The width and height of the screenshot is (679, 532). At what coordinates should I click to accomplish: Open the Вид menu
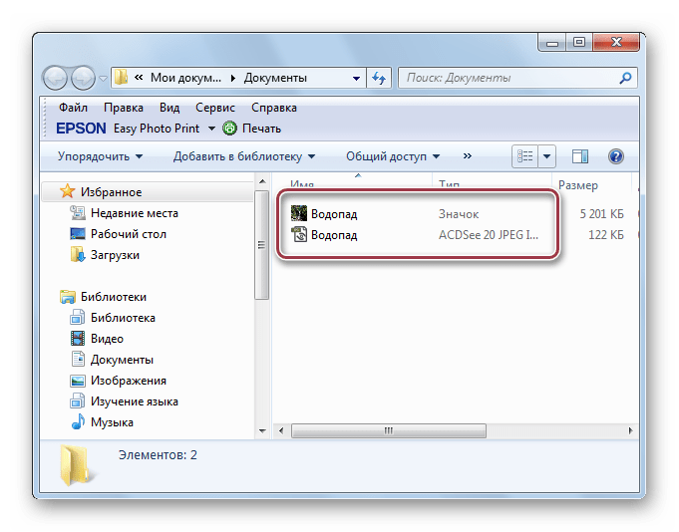(x=170, y=108)
